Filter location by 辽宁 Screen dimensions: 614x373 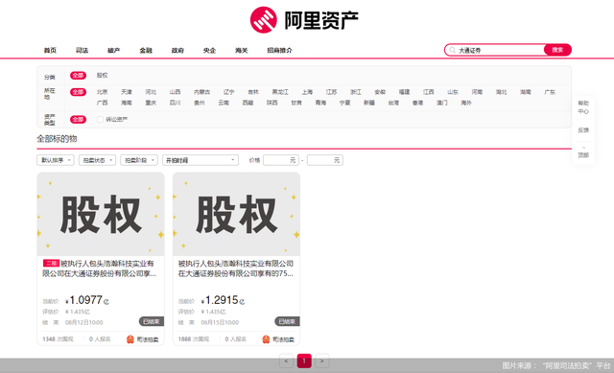[x=229, y=92]
